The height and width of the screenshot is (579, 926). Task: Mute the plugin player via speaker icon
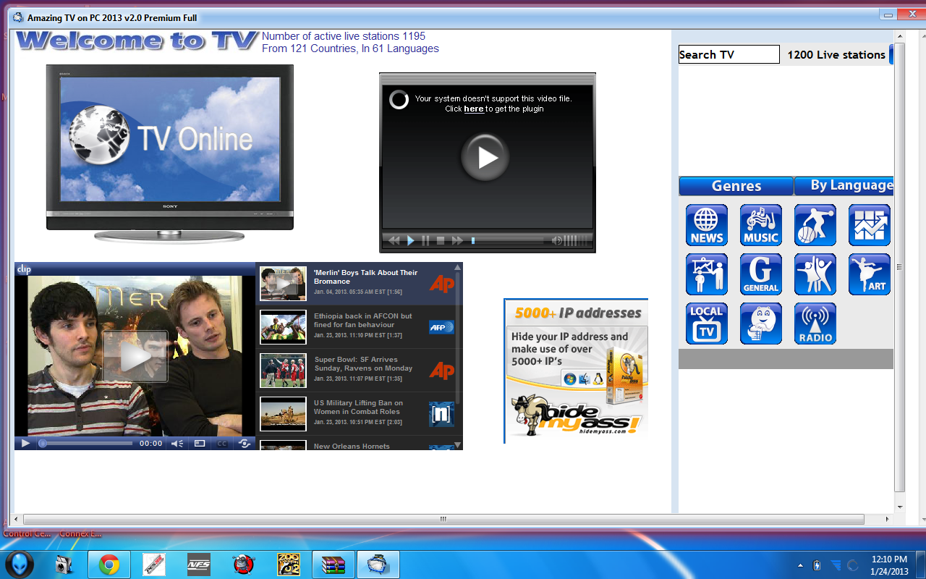click(x=556, y=240)
